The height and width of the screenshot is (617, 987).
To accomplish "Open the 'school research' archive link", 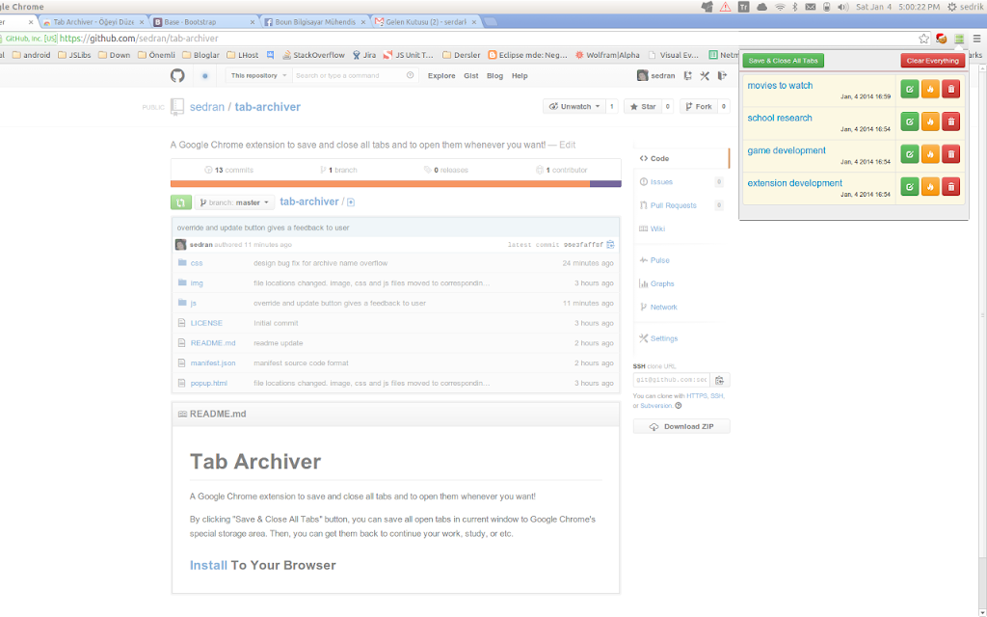I will [779, 118].
